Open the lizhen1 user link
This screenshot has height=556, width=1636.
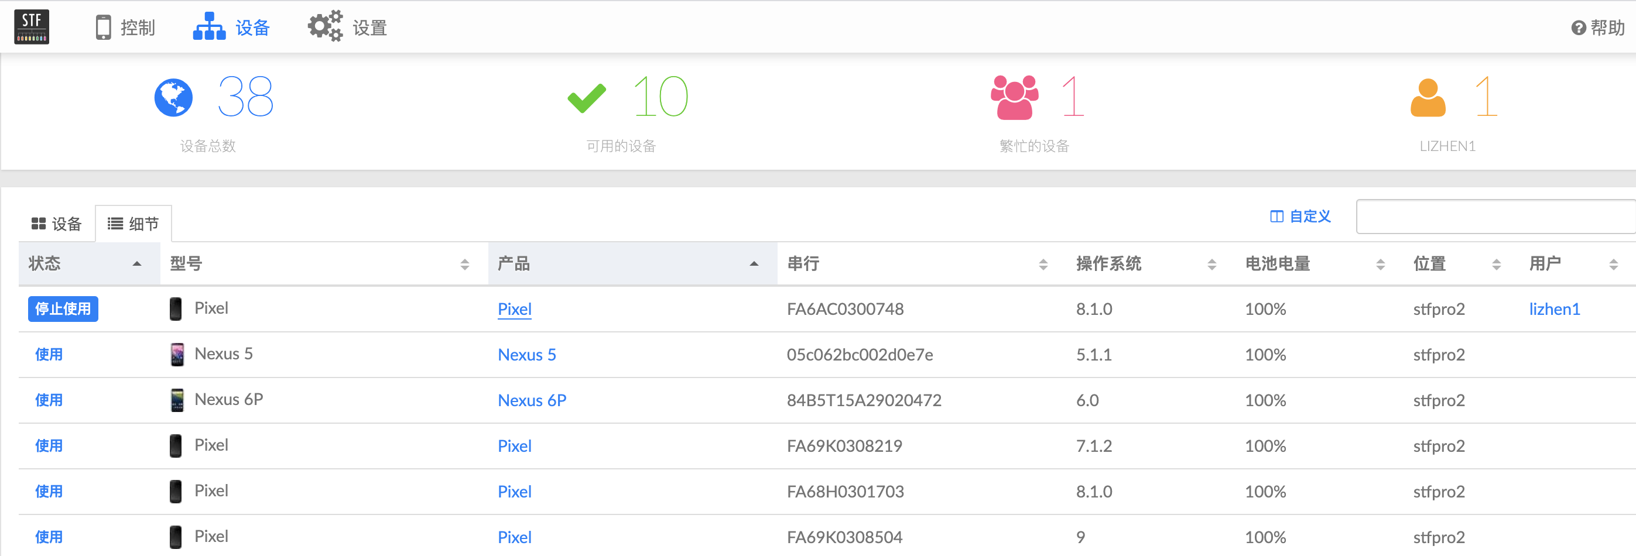pyautogui.click(x=1554, y=309)
